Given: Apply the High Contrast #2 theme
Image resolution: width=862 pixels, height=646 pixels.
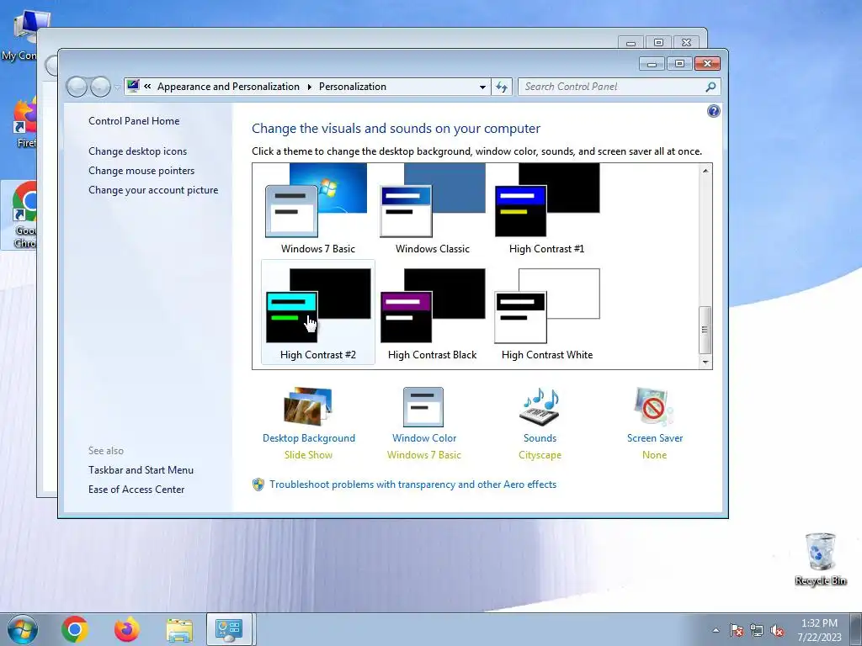Looking at the screenshot, I should pos(317,311).
